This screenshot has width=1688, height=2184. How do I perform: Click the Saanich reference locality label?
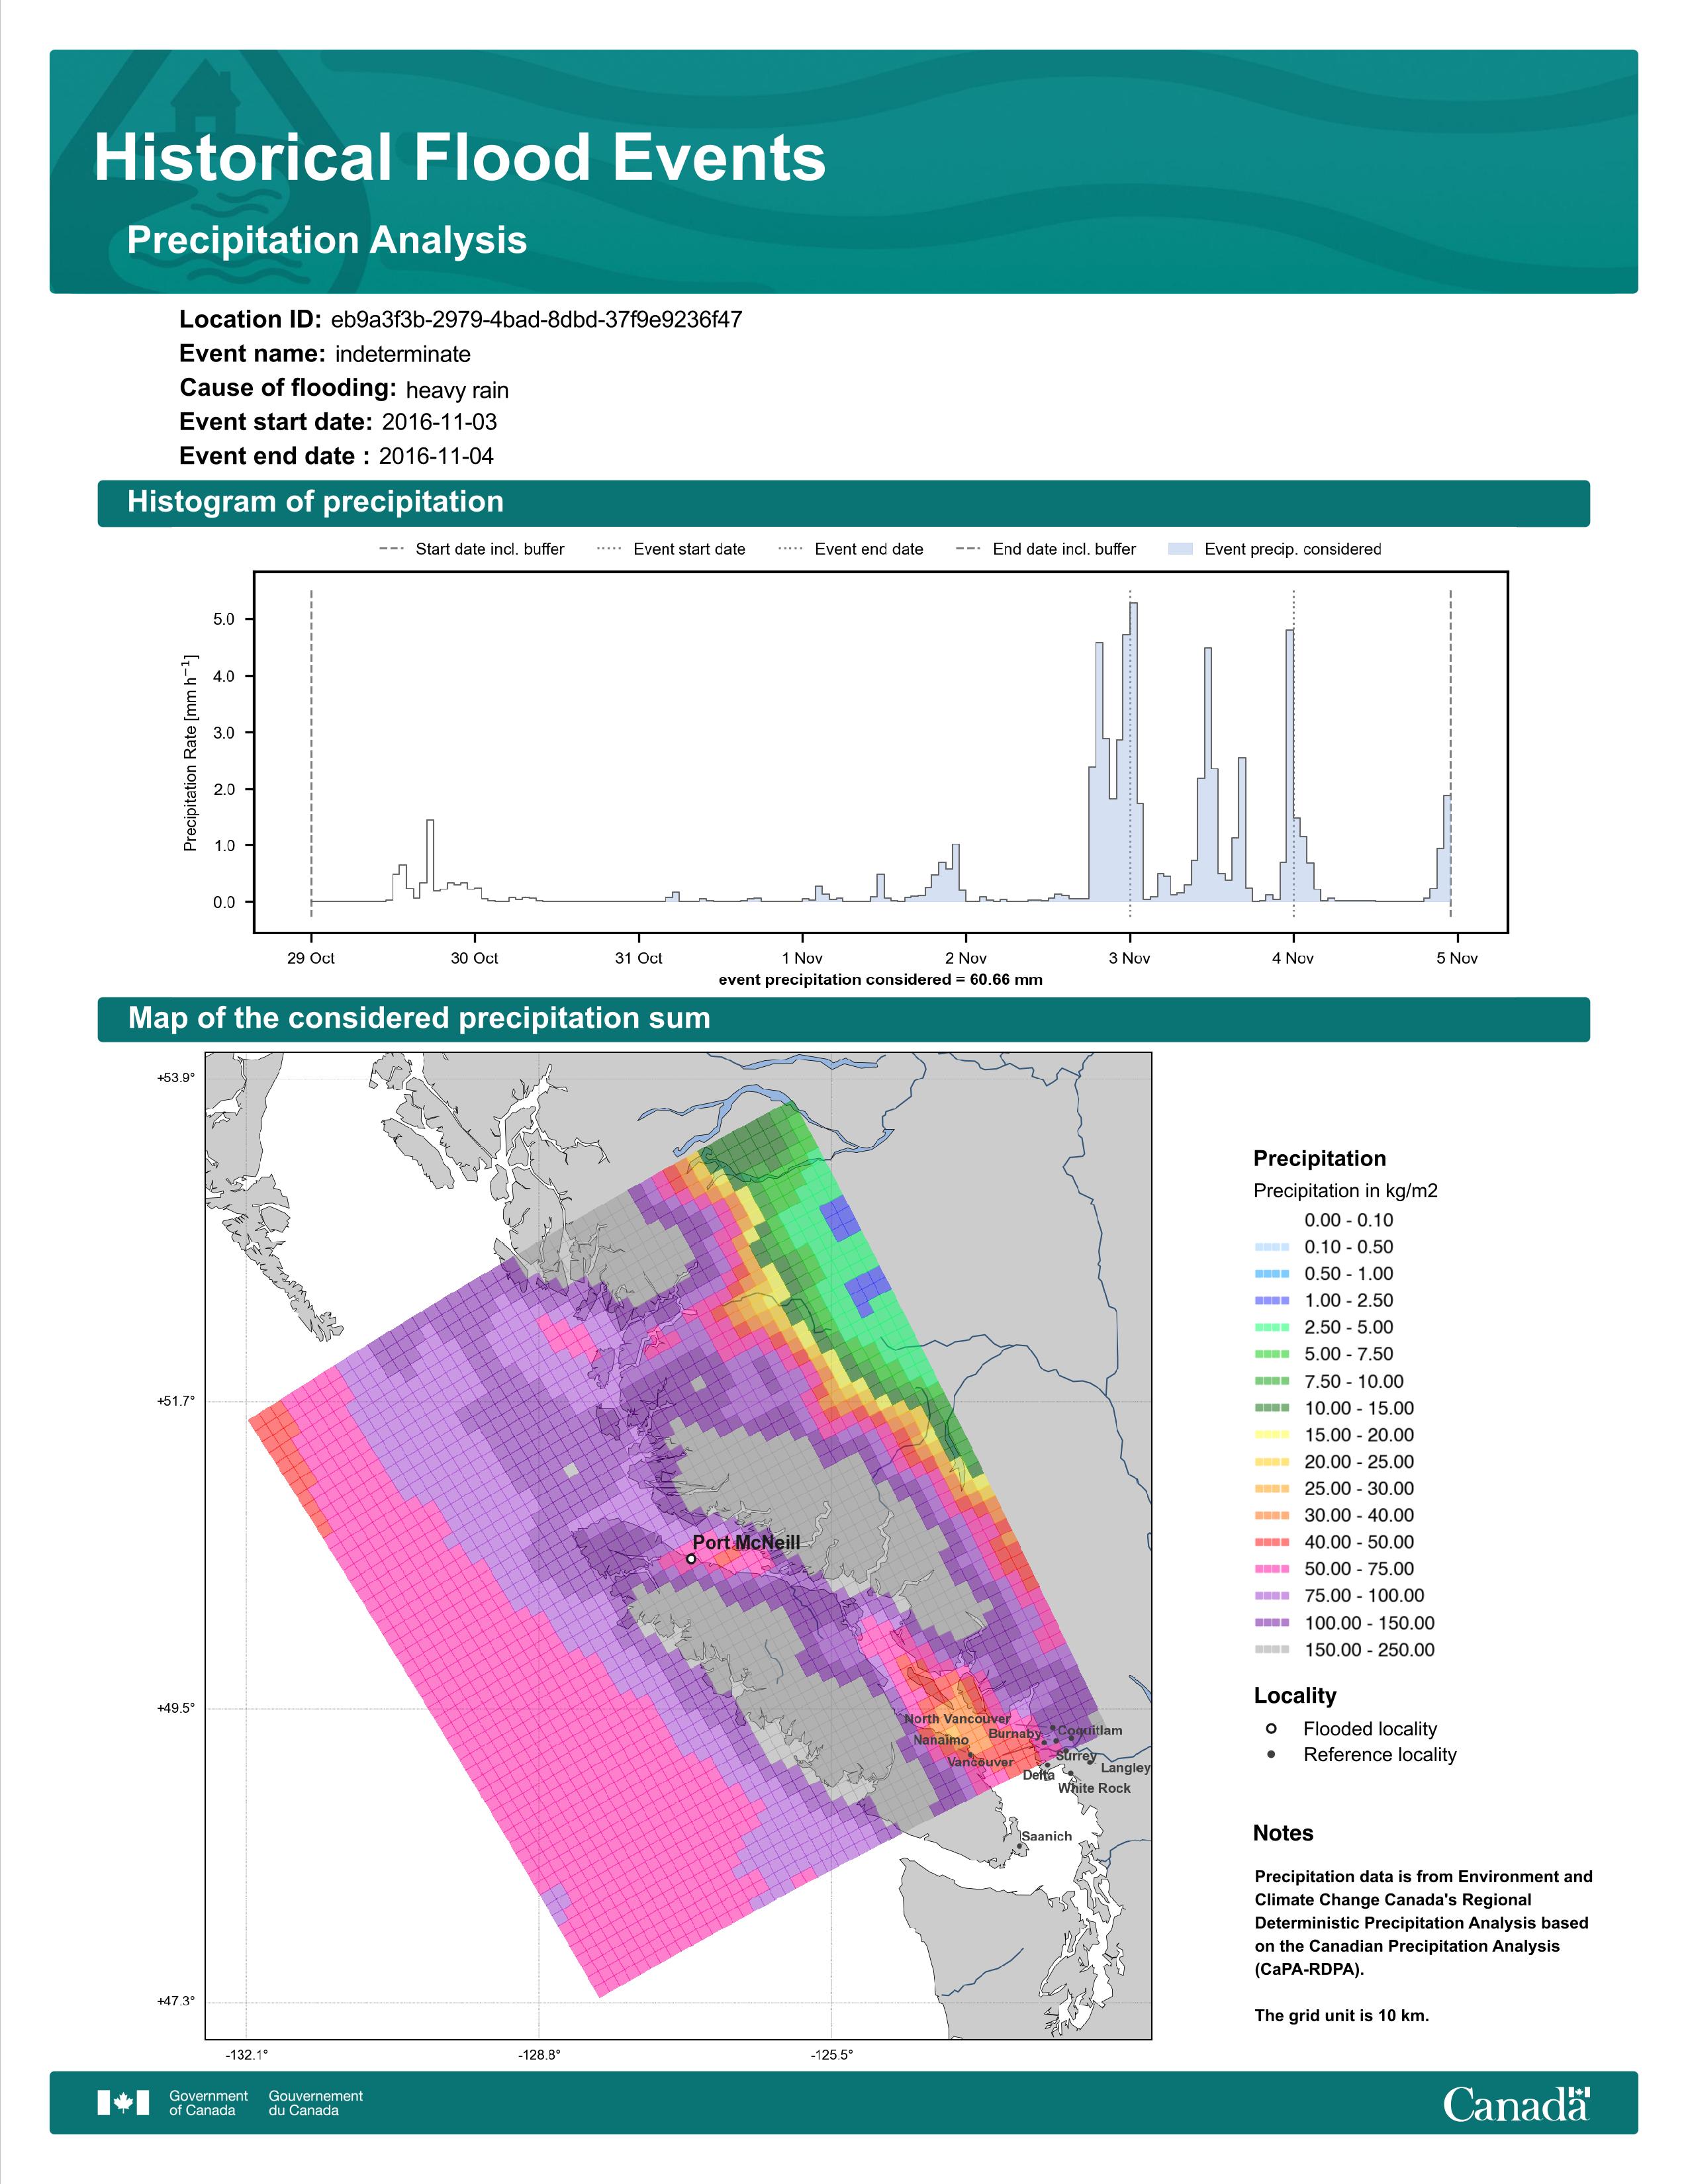(x=1046, y=1836)
